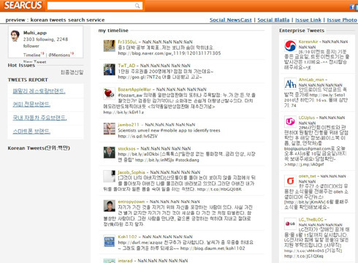Screen dimensions: 358x263
Task: Open 국내 자동차 주요브랜드 report
Action: click(39, 118)
